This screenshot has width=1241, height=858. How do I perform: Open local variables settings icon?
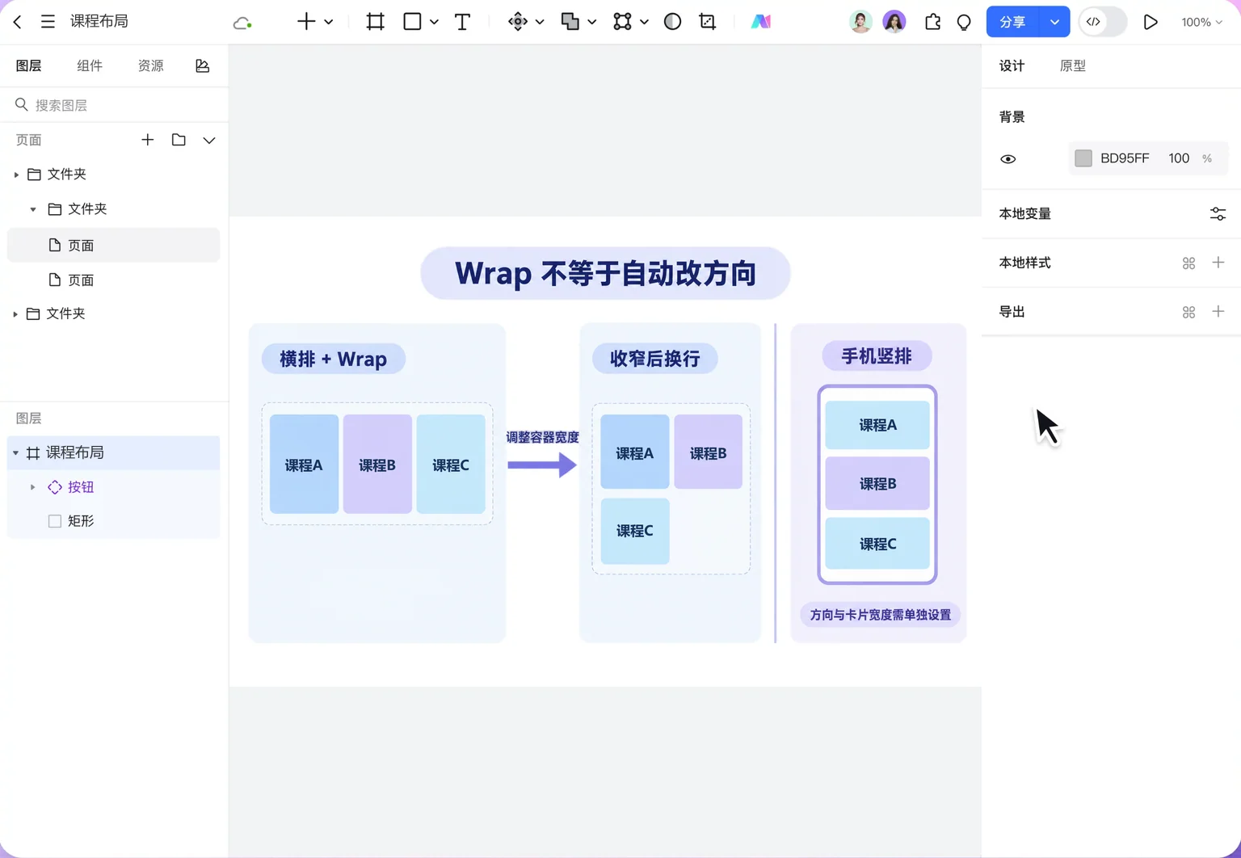[1218, 214]
